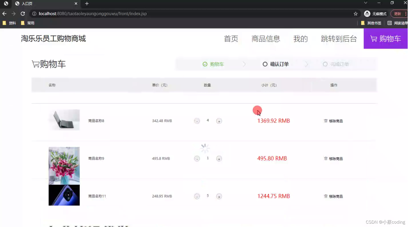
Task: Click the laptop thumbnail of 商品名称8
Action: pos(64,120)
